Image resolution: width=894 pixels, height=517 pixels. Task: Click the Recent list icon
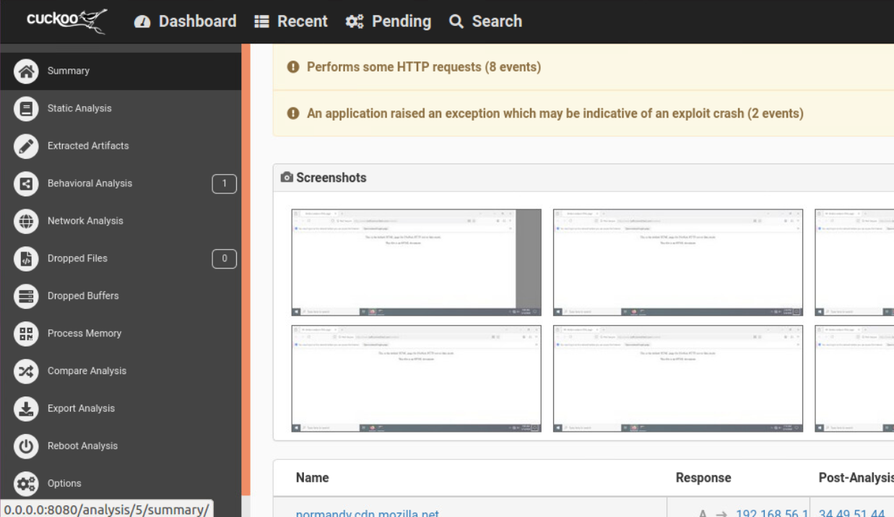point(262,22)
